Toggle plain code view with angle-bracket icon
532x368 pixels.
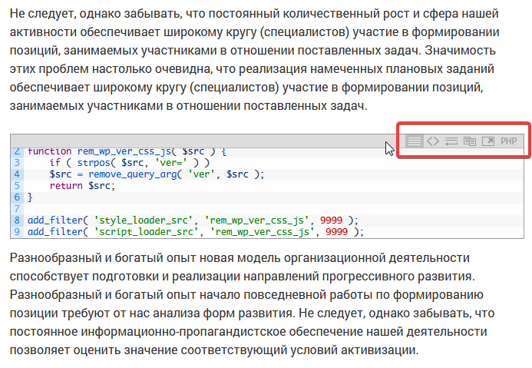(x=433, y=141)
